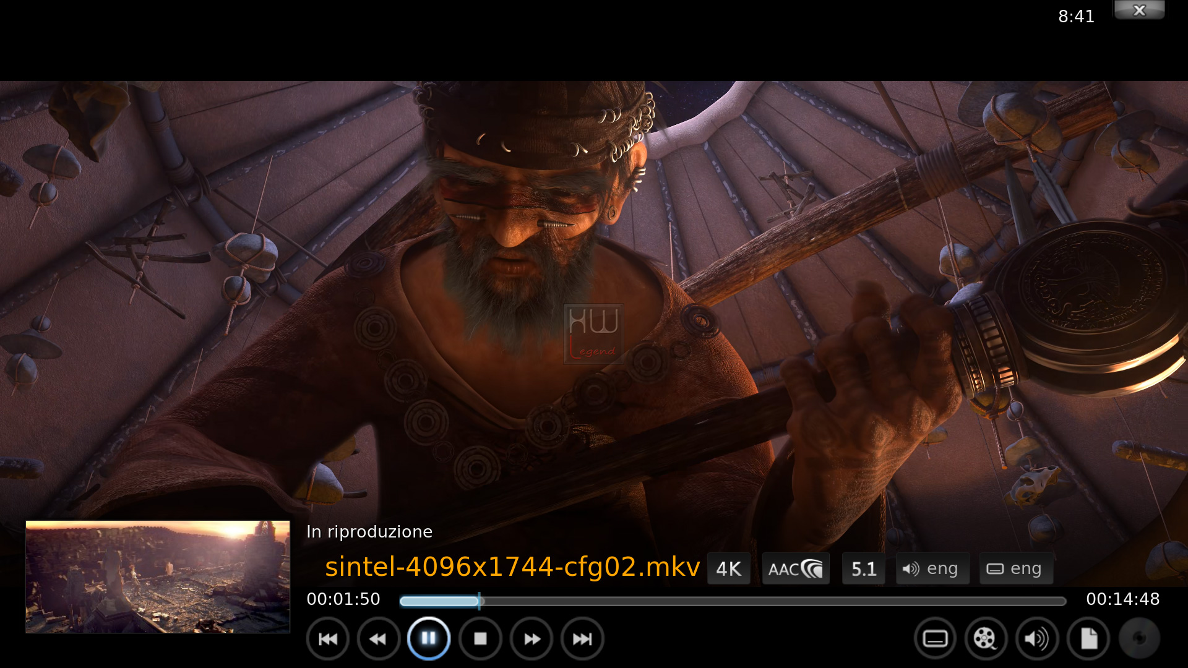Skip to next chapter
Screen dimensions: 1188x668
point(582,638)
